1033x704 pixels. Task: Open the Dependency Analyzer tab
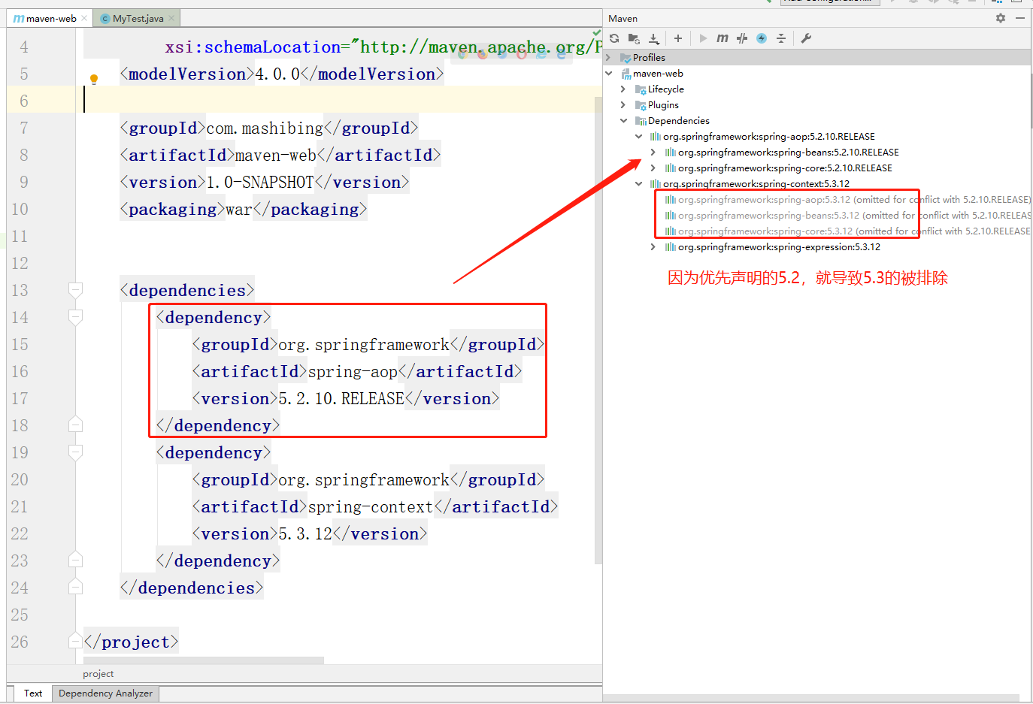[x=105, y=693]
